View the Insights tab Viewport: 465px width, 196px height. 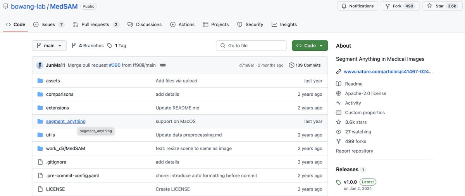tap(284, 24)
